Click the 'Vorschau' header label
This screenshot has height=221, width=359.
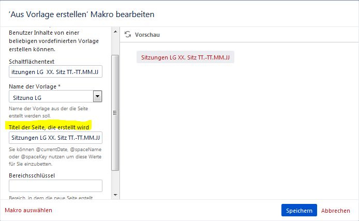(147, 35)
